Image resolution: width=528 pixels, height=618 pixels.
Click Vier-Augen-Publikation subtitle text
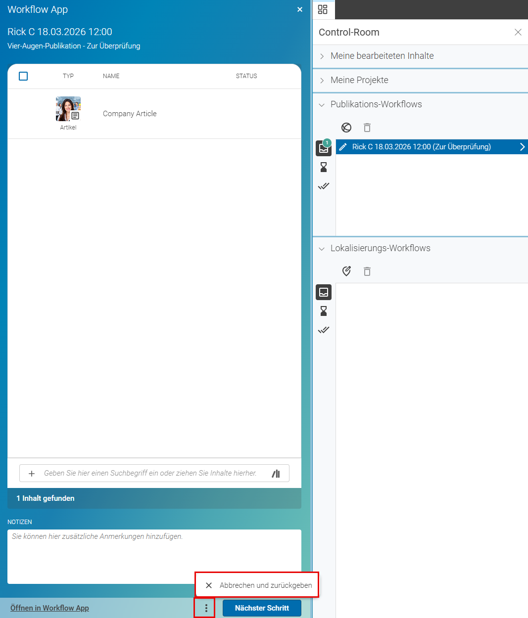[74, 46]
